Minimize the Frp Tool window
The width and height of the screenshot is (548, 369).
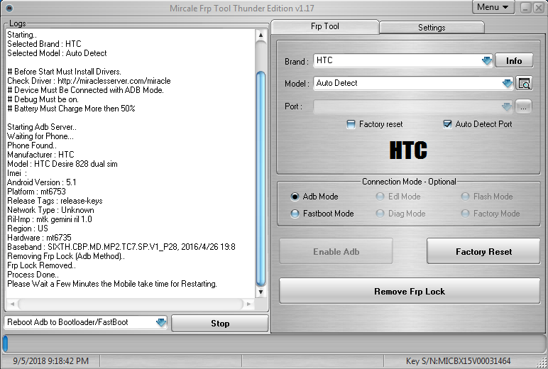click(x=525, y=8)
